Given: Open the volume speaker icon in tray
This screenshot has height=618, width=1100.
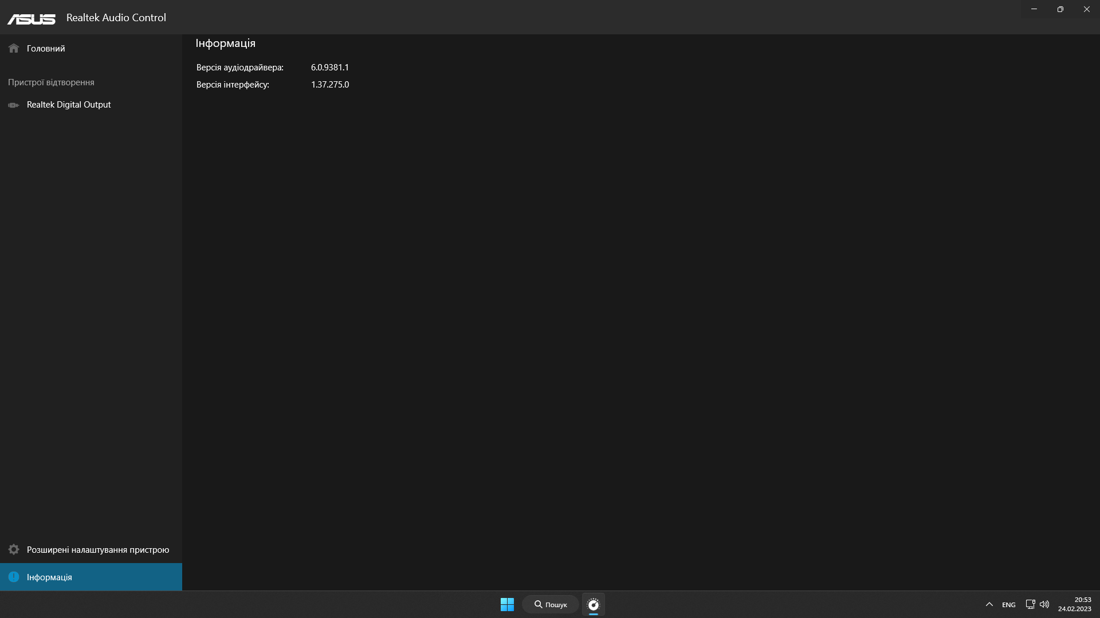Looking at the screenshot, I should pyautogui.click(x=1044, y=604).
